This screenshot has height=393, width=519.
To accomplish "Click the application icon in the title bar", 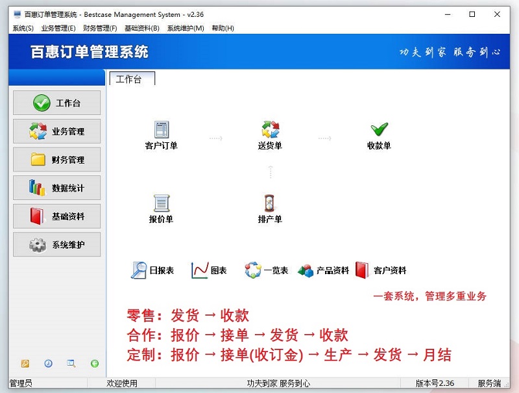I will click(x=17, y=14).
